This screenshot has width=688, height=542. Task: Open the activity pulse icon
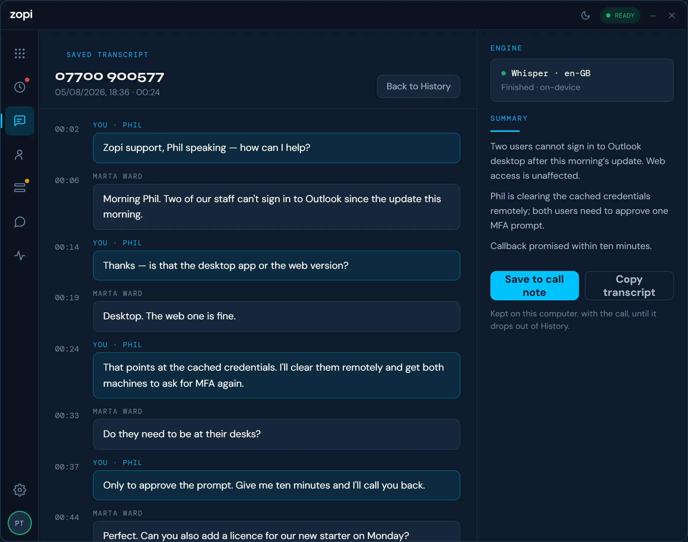20,256
